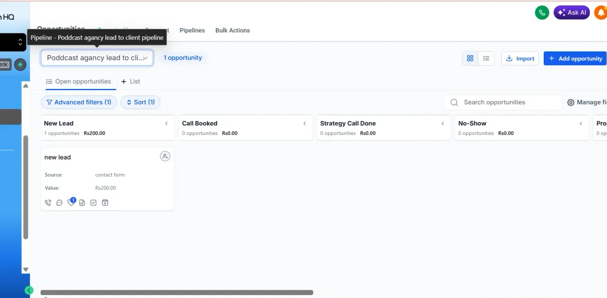
Task: Open the new lead opportunity card title
Action: tap(58, 157)
